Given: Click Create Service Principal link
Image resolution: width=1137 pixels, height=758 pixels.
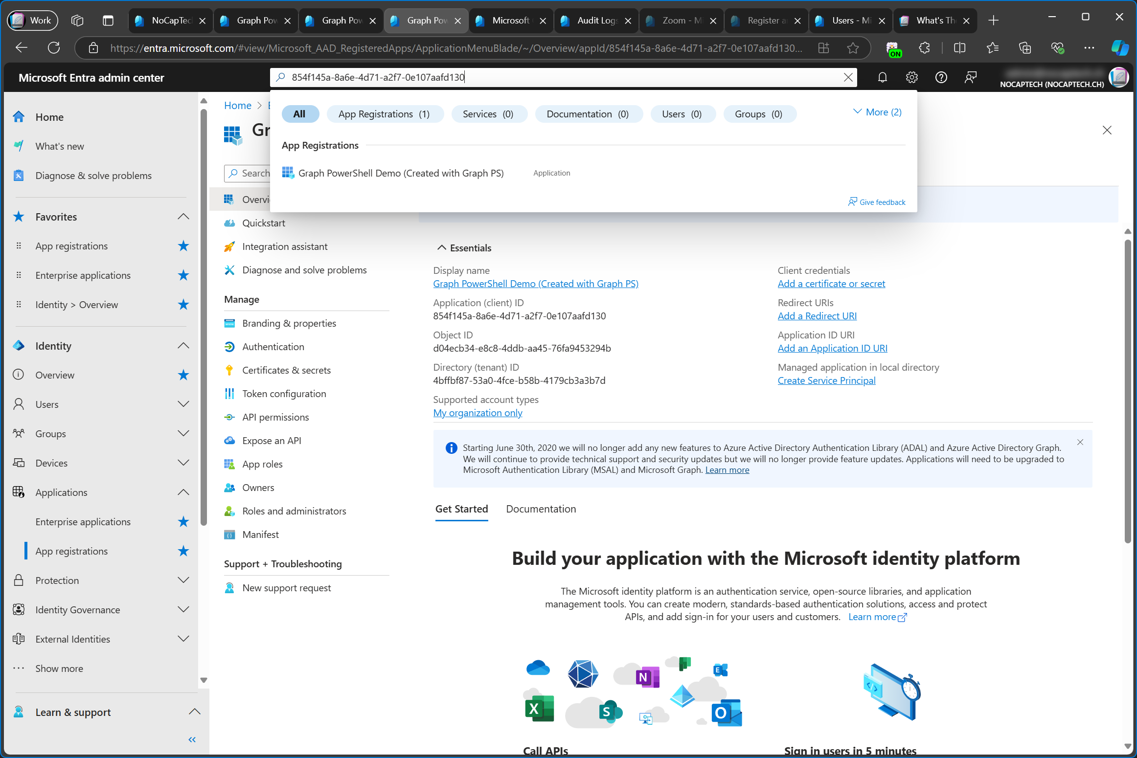Looking at the screenshot, I should click(826, 380).
